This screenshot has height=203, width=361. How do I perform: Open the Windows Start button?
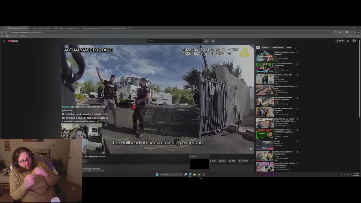[x=157, y=175]
